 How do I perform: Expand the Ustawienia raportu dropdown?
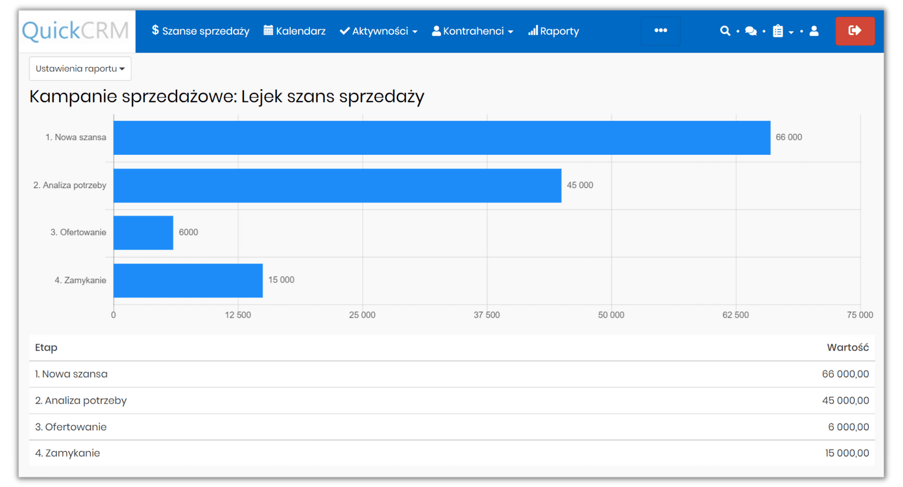[80, 68]
